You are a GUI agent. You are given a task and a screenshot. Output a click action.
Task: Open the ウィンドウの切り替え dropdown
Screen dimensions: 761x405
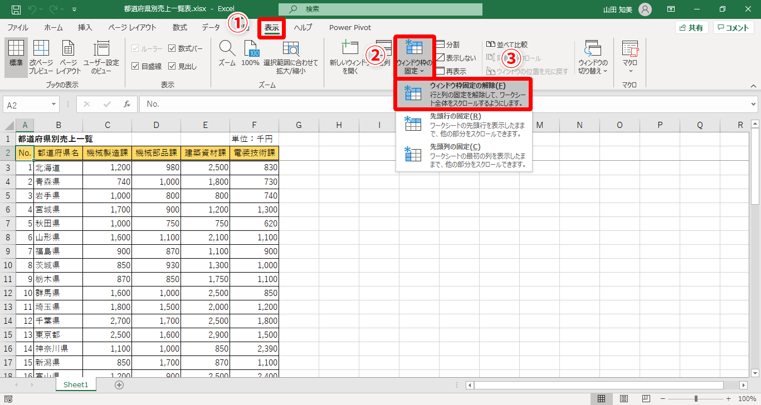click(x=593, y=57)
